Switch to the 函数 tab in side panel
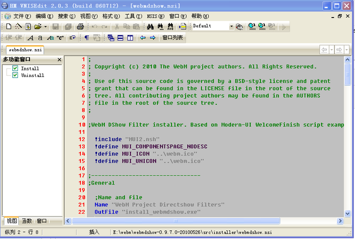Viewport: 355px width, 239px height. coord(27,221)
